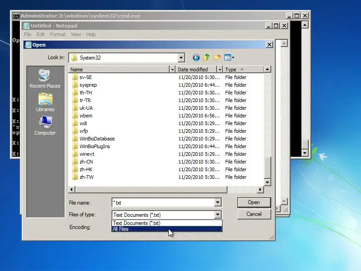Click the horizontal scrollbar thumb in file list
This screenshot has width=361, height=271.
point(151,189)
